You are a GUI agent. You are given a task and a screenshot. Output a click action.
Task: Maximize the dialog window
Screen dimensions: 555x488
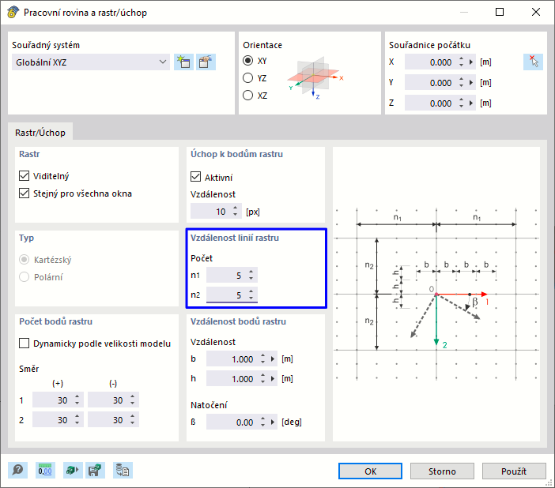(x=500, y=12)
